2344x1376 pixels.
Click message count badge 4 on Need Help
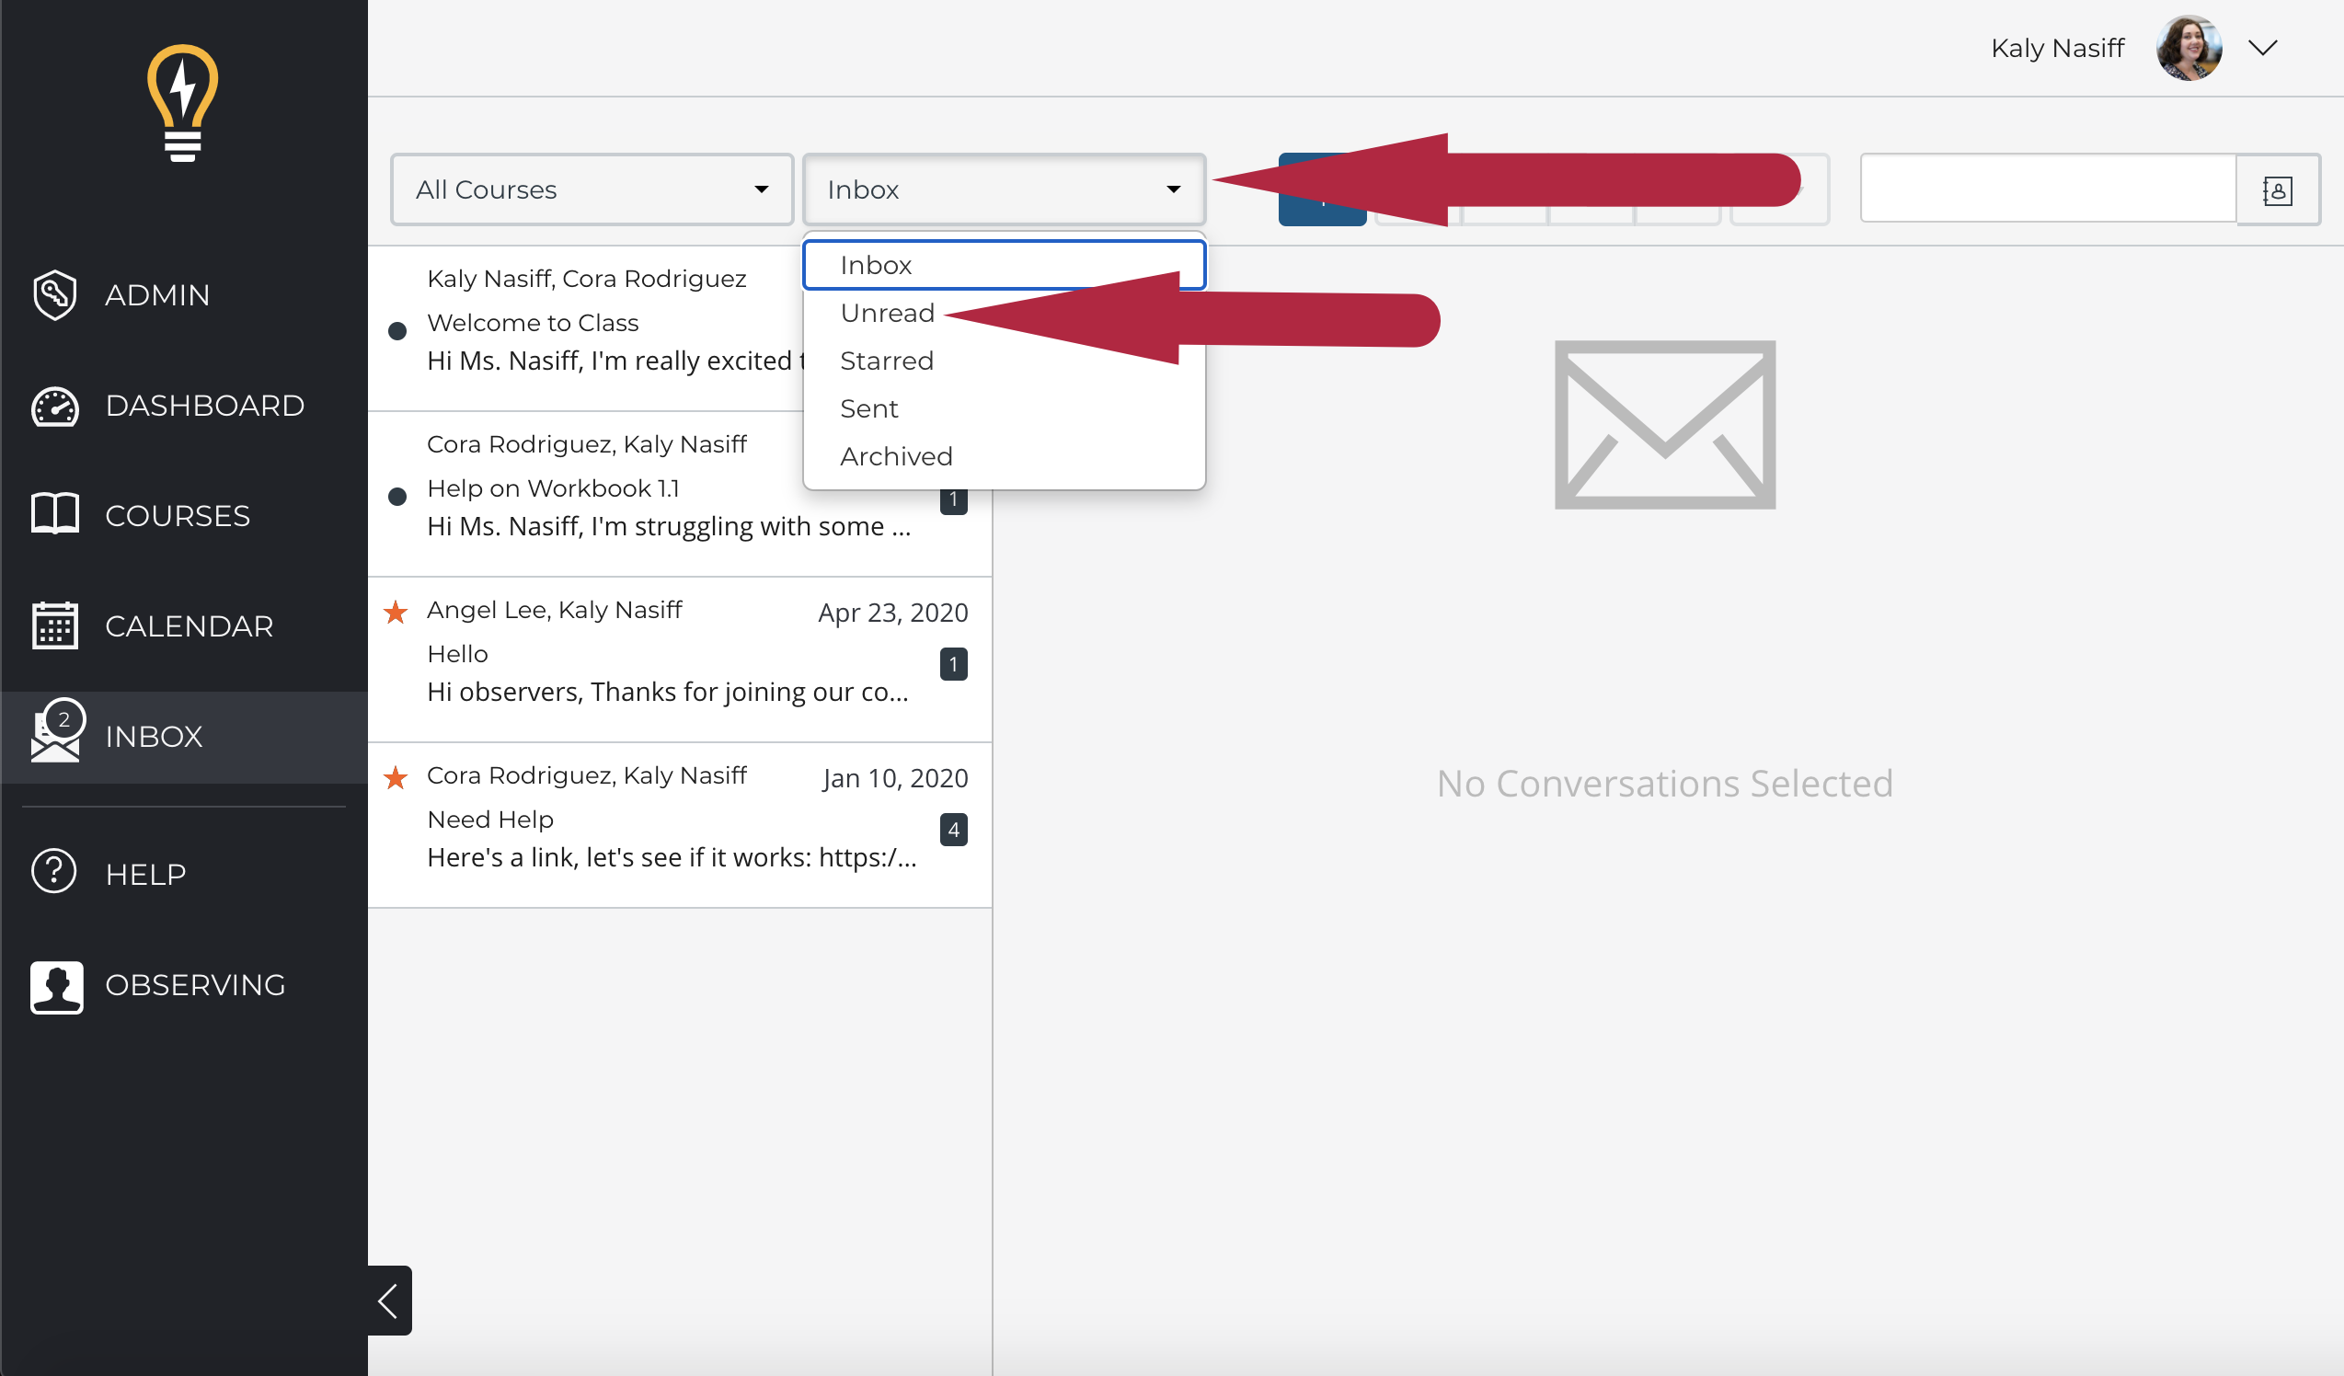click(x=953, y=830)
